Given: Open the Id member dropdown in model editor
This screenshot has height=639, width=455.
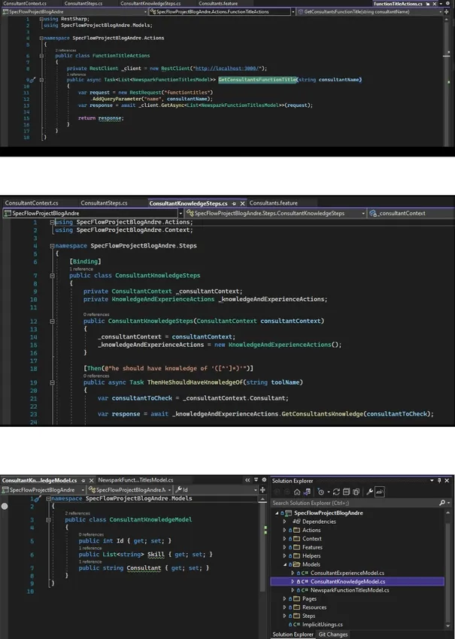Looking at the screenshot, I should (x=256, y=490).
